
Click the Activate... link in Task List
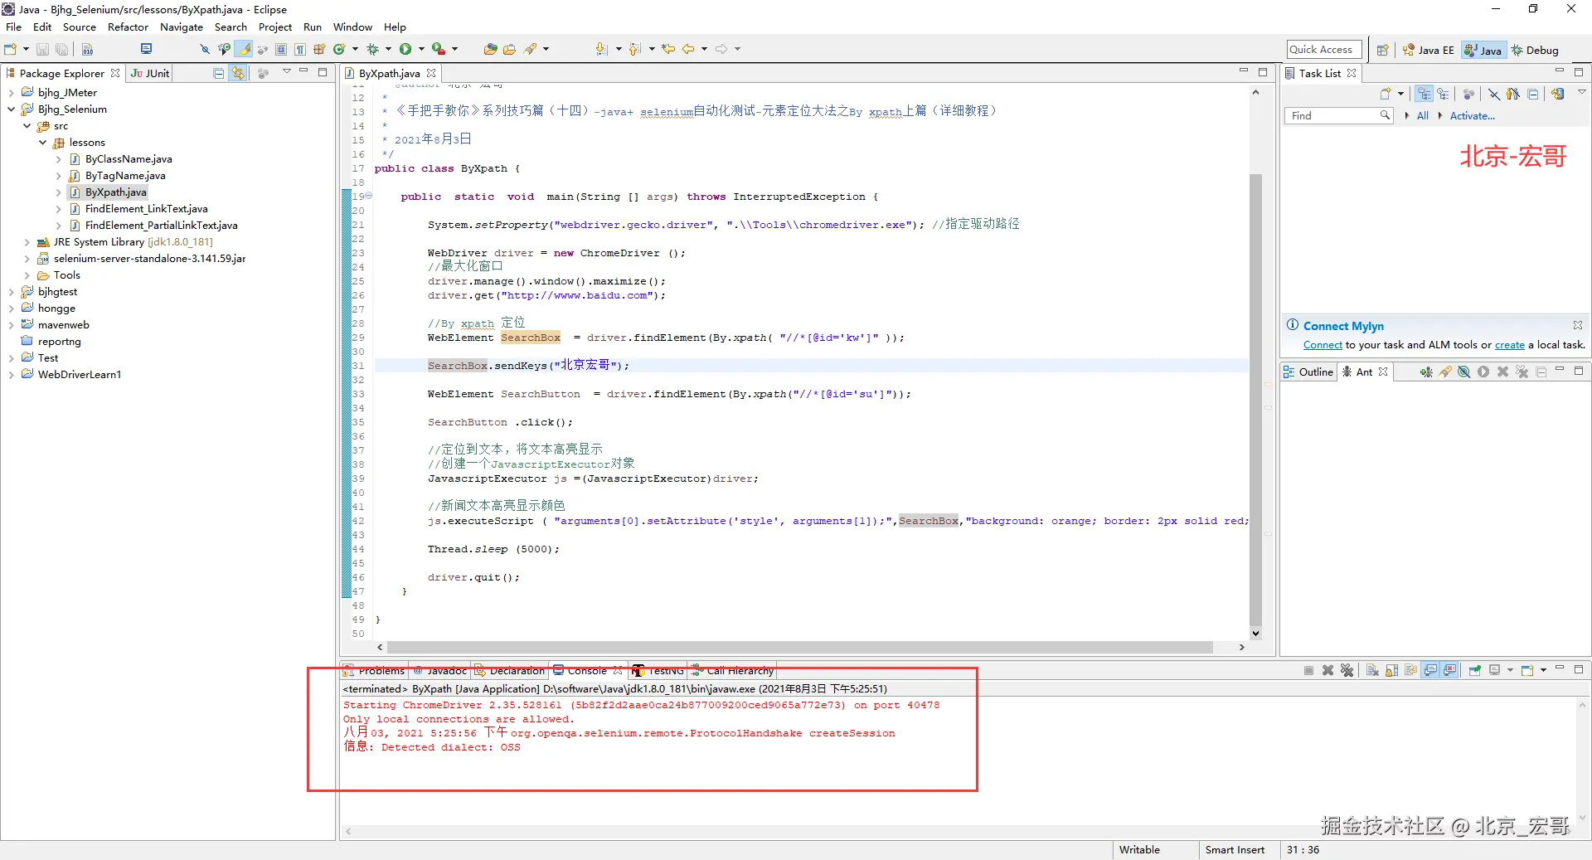pos(1472,116)
